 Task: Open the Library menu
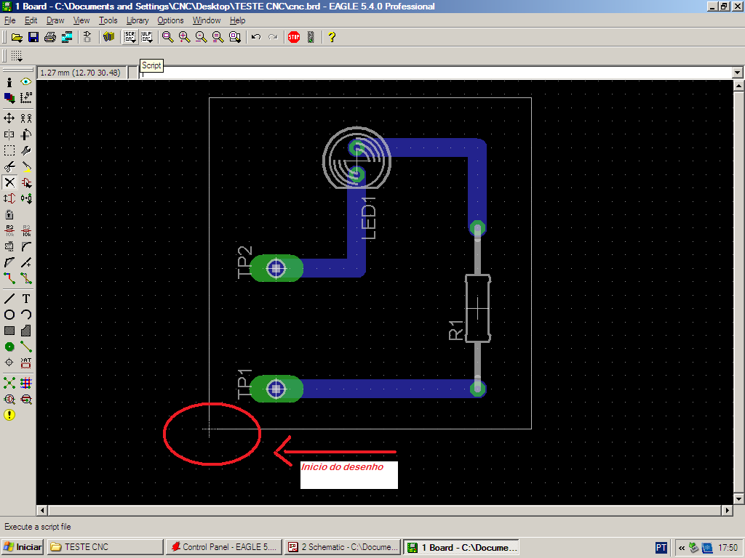(x=138, y=20)
